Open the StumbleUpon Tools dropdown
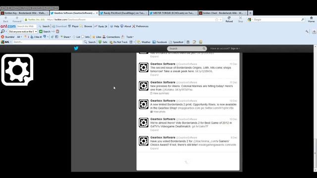Image resolution: width=317 pixels, height=178 pixels. pyautogui.click(x=128, y=37)
